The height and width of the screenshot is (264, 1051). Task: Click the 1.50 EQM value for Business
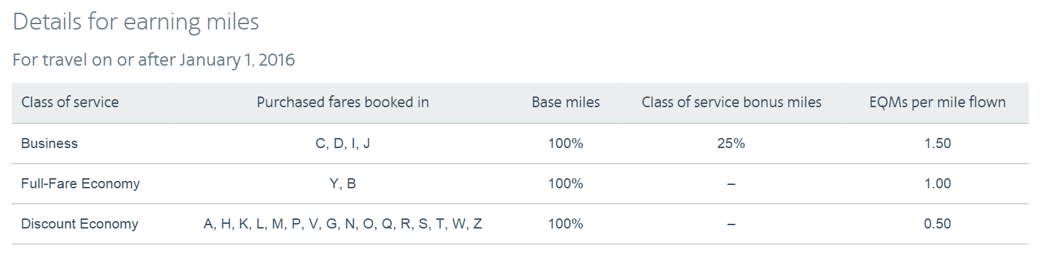tap(937, 143)
